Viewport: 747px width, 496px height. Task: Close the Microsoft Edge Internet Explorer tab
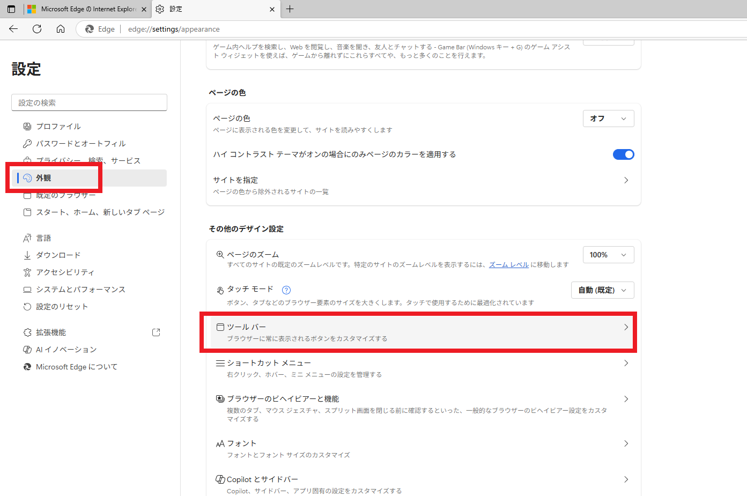[x=144, y=9]
